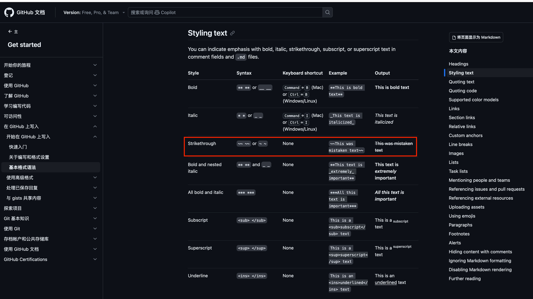Click the Copilot icon in the search field

point(157,12)
